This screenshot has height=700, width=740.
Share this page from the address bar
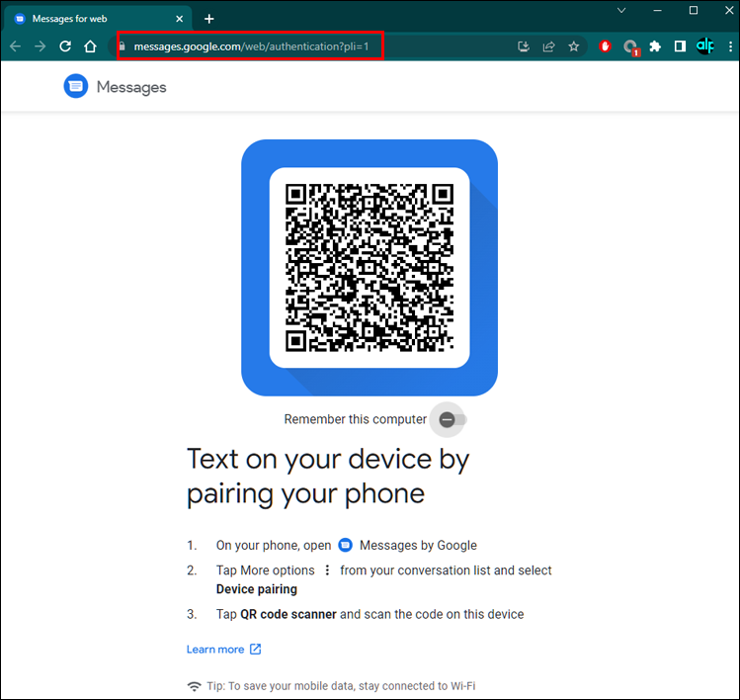click(x=548, y=46)
